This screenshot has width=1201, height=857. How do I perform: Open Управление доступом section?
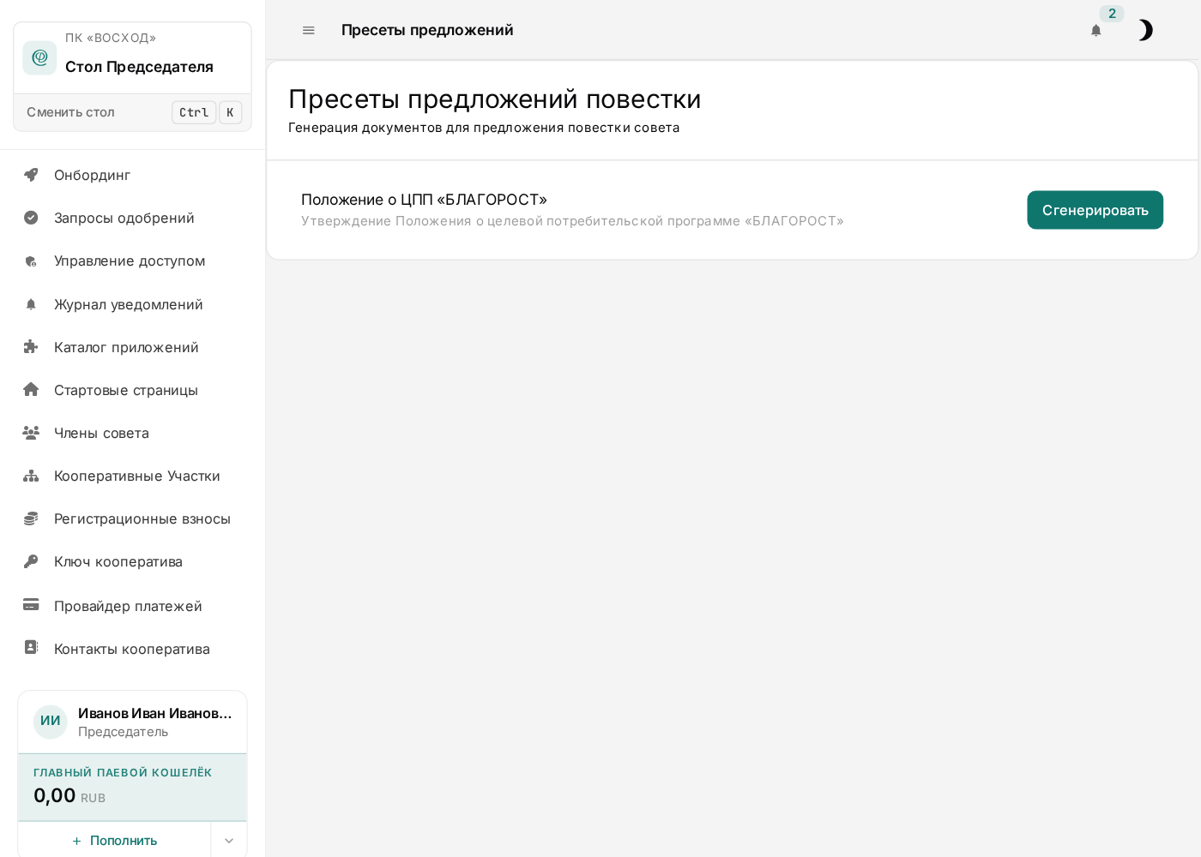coord(132,261)
